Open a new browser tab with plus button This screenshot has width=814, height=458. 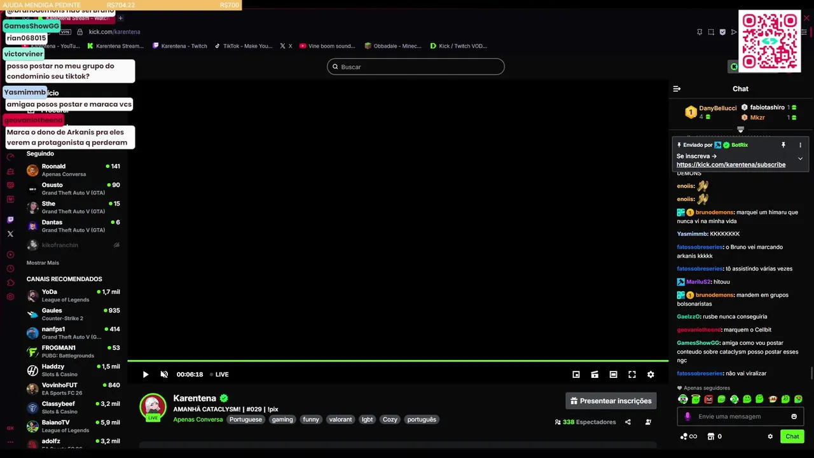[121, 18]
